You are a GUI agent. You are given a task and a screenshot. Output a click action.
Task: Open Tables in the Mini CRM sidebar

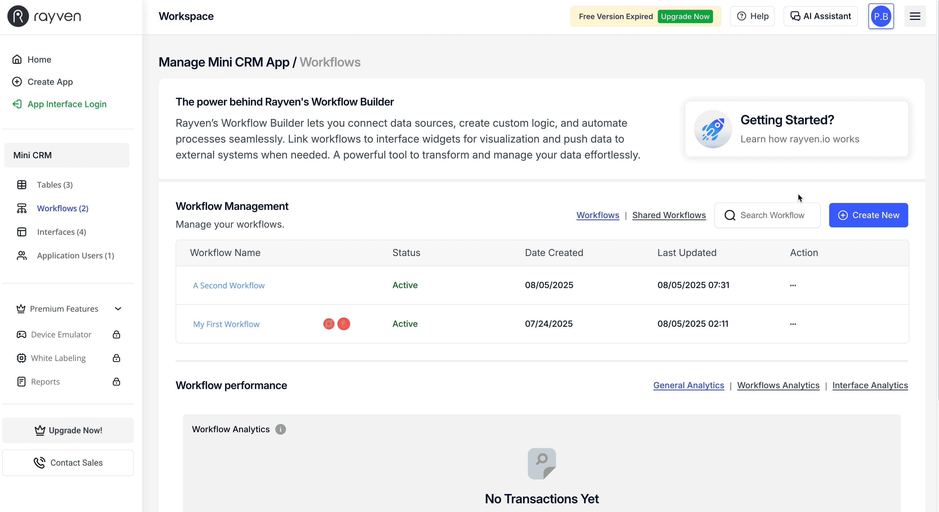pos(55,185)
